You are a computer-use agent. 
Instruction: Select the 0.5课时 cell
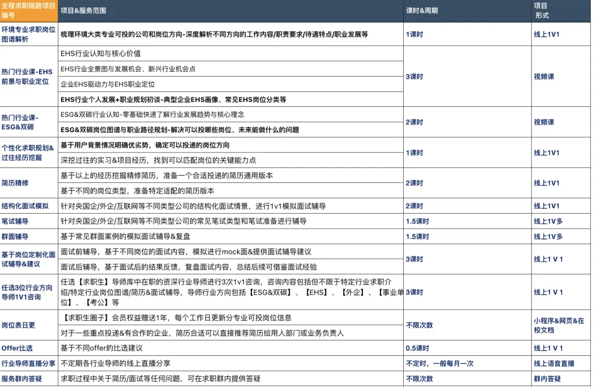pyautogui.click(x=468, y=348)
